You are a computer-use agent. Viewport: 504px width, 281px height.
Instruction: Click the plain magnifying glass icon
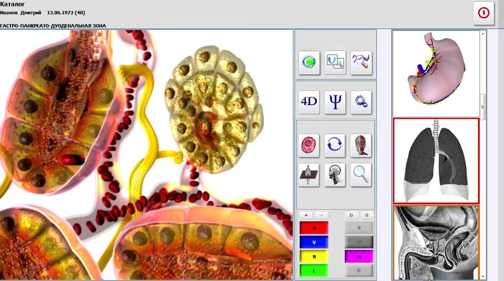pos(361,175)
